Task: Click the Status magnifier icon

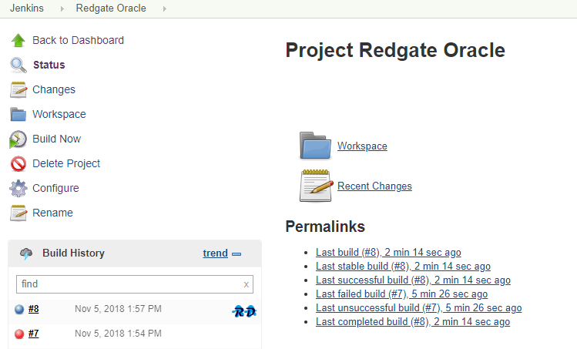Action: 18,65
